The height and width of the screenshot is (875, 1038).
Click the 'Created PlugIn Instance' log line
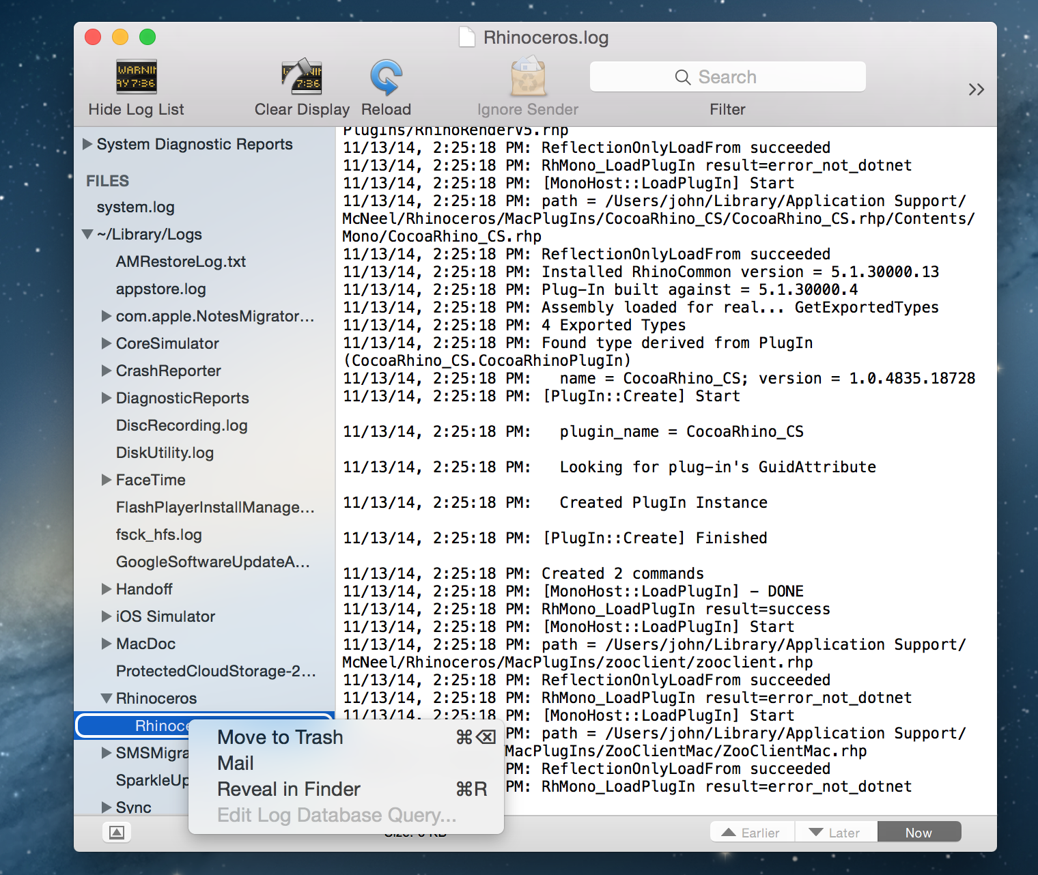(x=555, y=502)
